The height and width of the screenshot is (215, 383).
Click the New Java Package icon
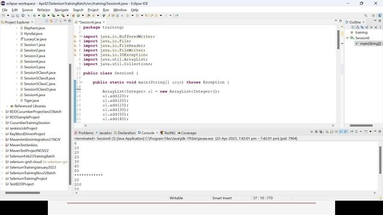pyautogui.click(x=73, y=16)
